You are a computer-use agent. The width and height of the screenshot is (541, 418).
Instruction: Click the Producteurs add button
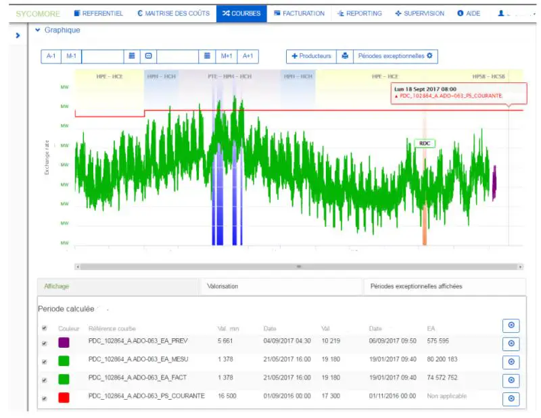311,56
